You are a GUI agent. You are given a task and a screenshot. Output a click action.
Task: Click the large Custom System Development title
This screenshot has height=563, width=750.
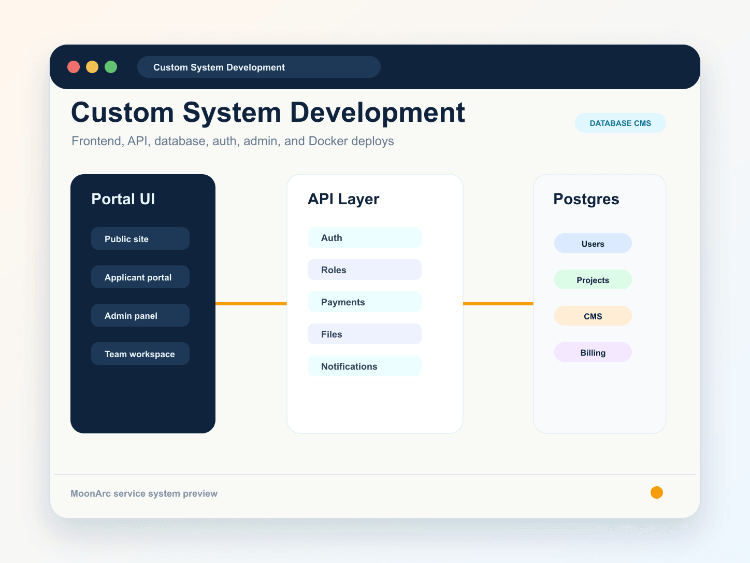268,112
